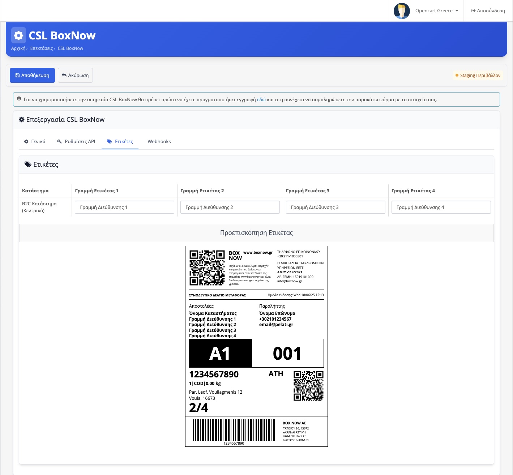
Task: Click the large 1234567890 tracking number
Action: [214, 375]
